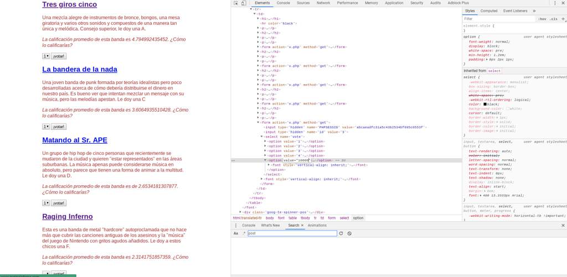Select html.translated-ltr in breadcrumb bar

[247, 218]
